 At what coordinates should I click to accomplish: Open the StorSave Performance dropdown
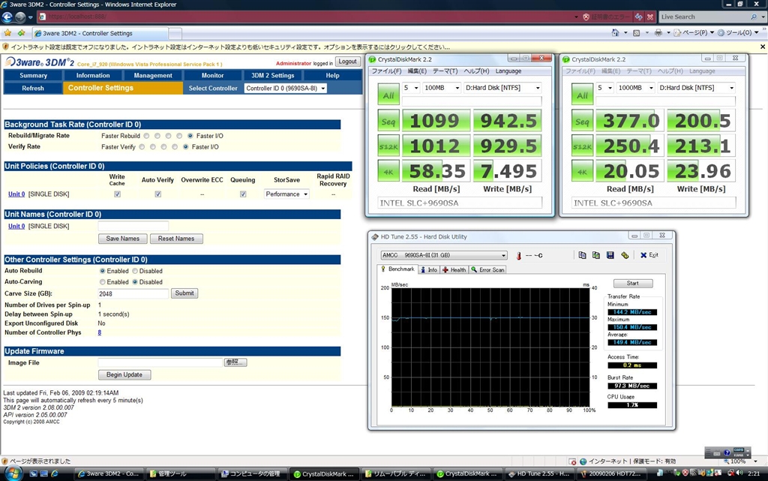(x=286, y=194)
